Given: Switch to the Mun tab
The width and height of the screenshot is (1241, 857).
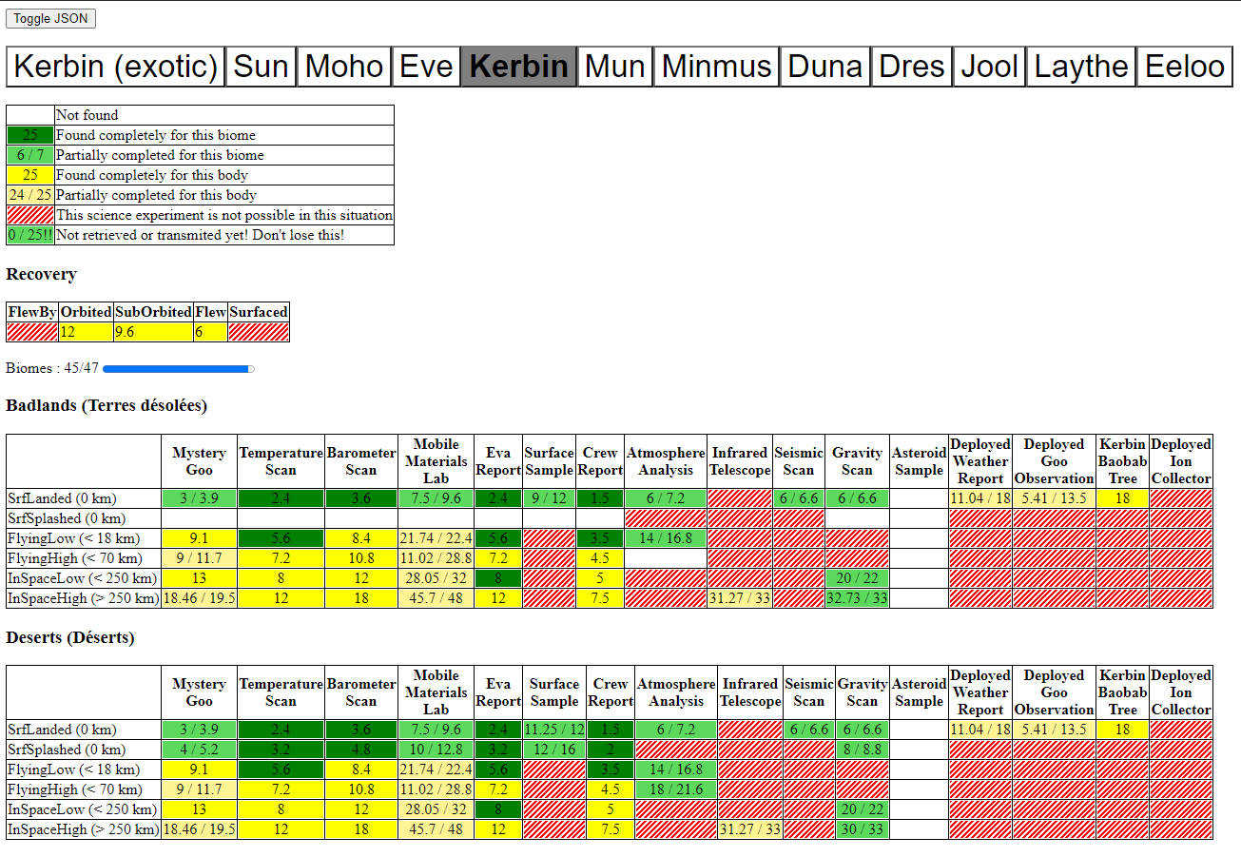Looking at the screenshot, I should (x=615, y=67).
